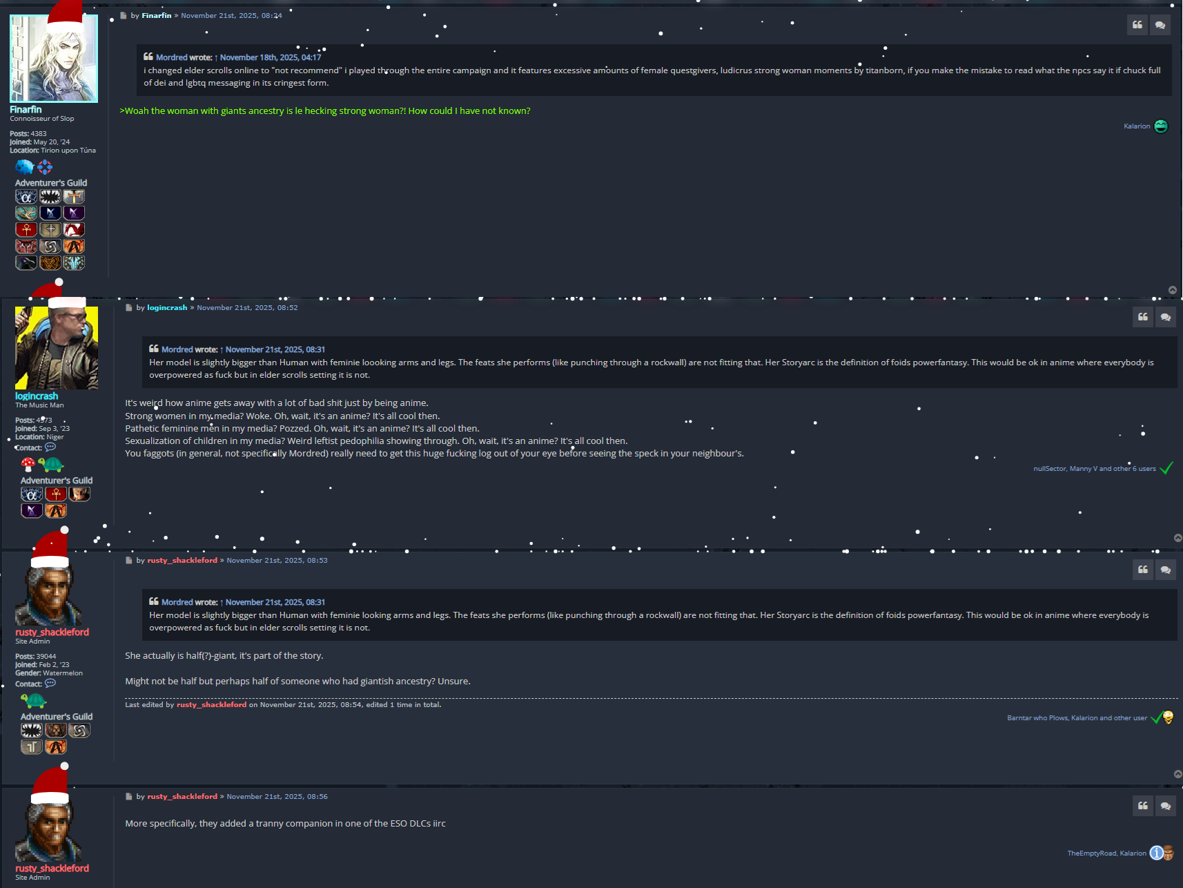Click the blue pig badge under Finarfin's profile
This screenshot has height=888, width=1183.
coord(25,166)
